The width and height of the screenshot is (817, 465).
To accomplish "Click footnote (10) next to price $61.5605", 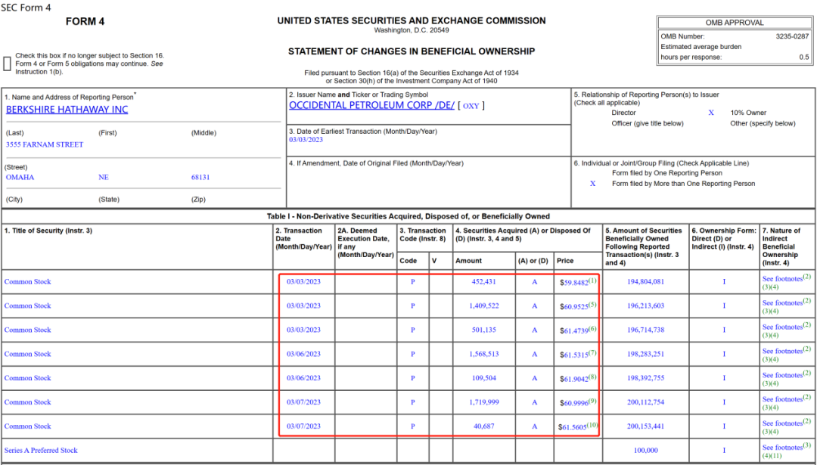I will coord(592,424).
